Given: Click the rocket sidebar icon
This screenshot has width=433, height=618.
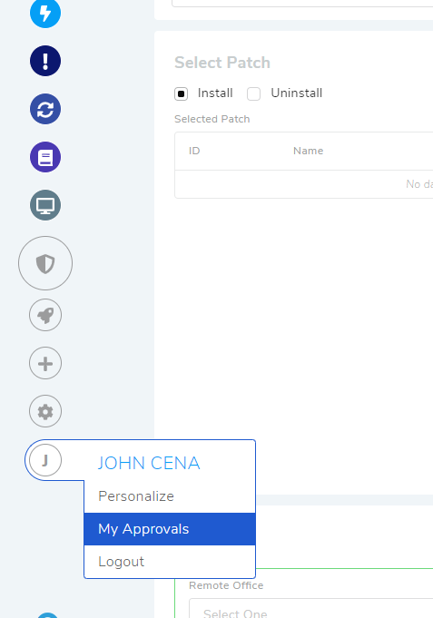Looking at the screenshot, I should click(x=45, y=315).
